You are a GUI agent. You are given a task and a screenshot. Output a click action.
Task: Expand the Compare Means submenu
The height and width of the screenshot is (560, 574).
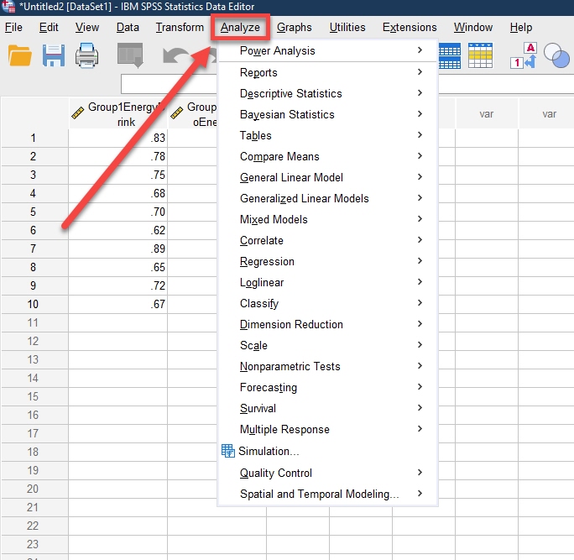(x=327, y=156)
